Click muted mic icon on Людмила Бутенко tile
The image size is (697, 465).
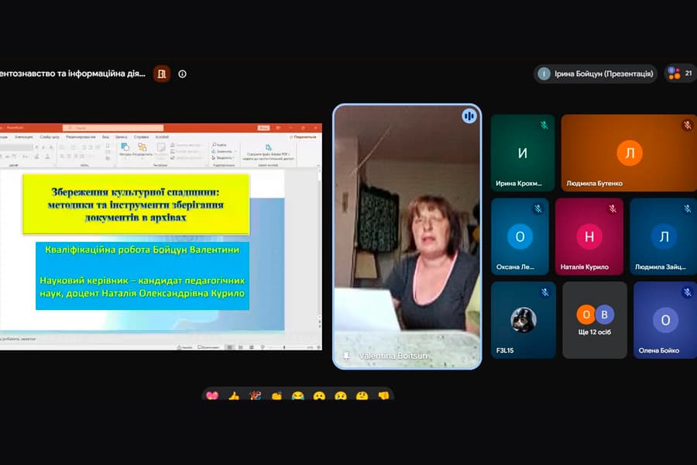687,125
